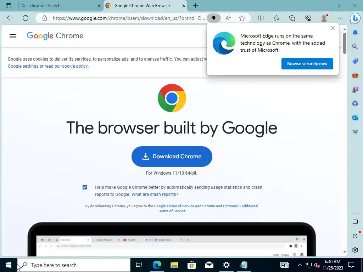Open notifications bell in Edge sidebar
This screenshot has width=363, height=272.
coord(355,33)
